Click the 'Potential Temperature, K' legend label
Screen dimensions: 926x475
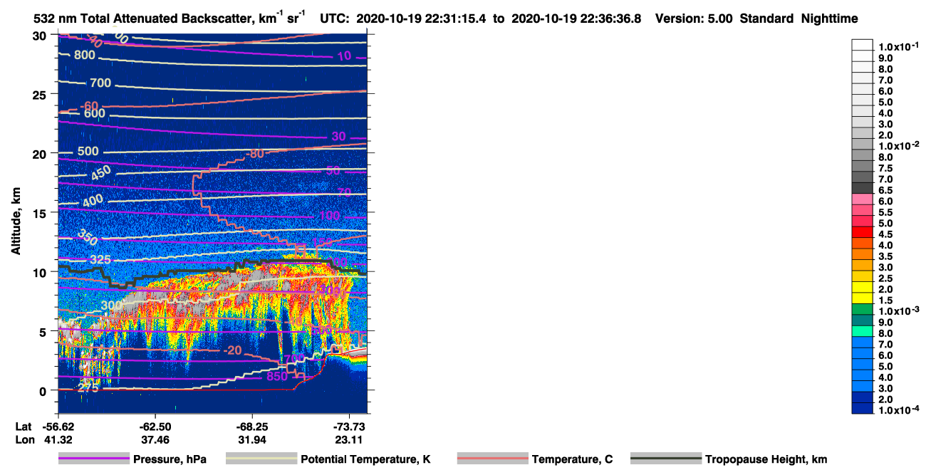click(x=366, y=459)
